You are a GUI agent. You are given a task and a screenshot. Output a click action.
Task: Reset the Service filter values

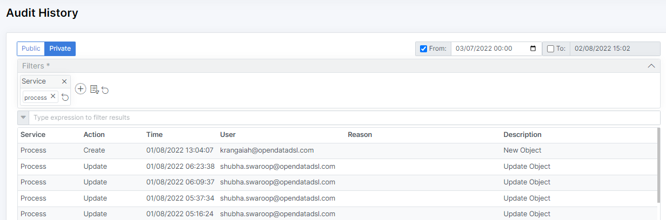65,98
